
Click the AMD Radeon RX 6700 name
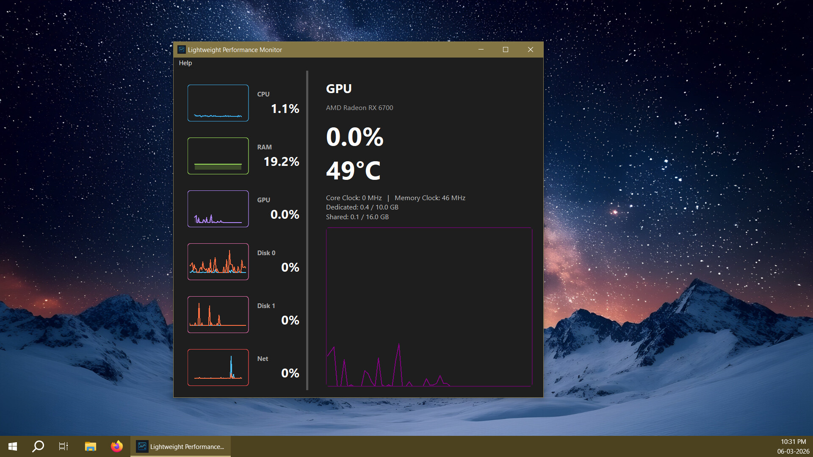click(359, 107)
